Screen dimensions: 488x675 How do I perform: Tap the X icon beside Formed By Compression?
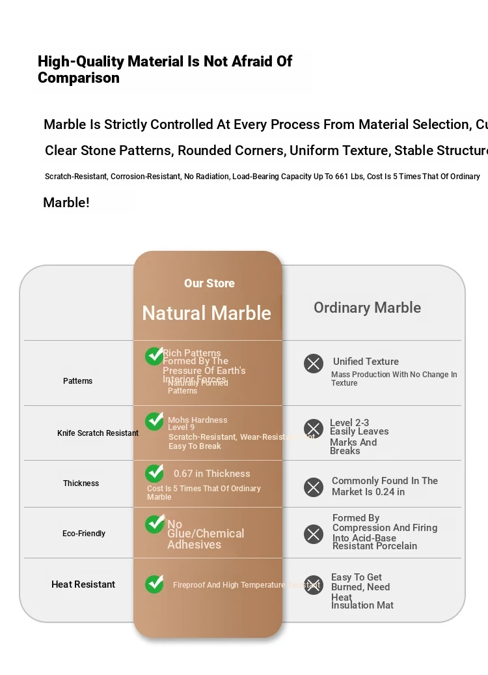314,534
